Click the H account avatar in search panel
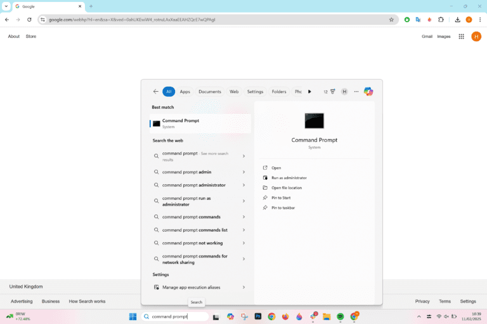The height and width of the screenshot is (324, 487). pos(344,92)
